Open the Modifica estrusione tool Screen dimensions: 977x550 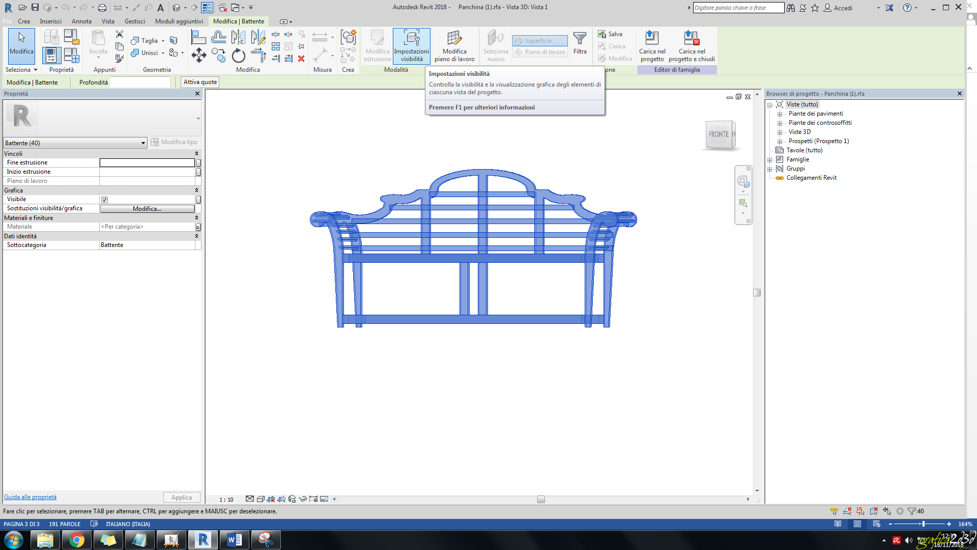pos(377,46)
